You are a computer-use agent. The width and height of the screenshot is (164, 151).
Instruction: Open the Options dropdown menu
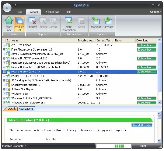[156, 12]
